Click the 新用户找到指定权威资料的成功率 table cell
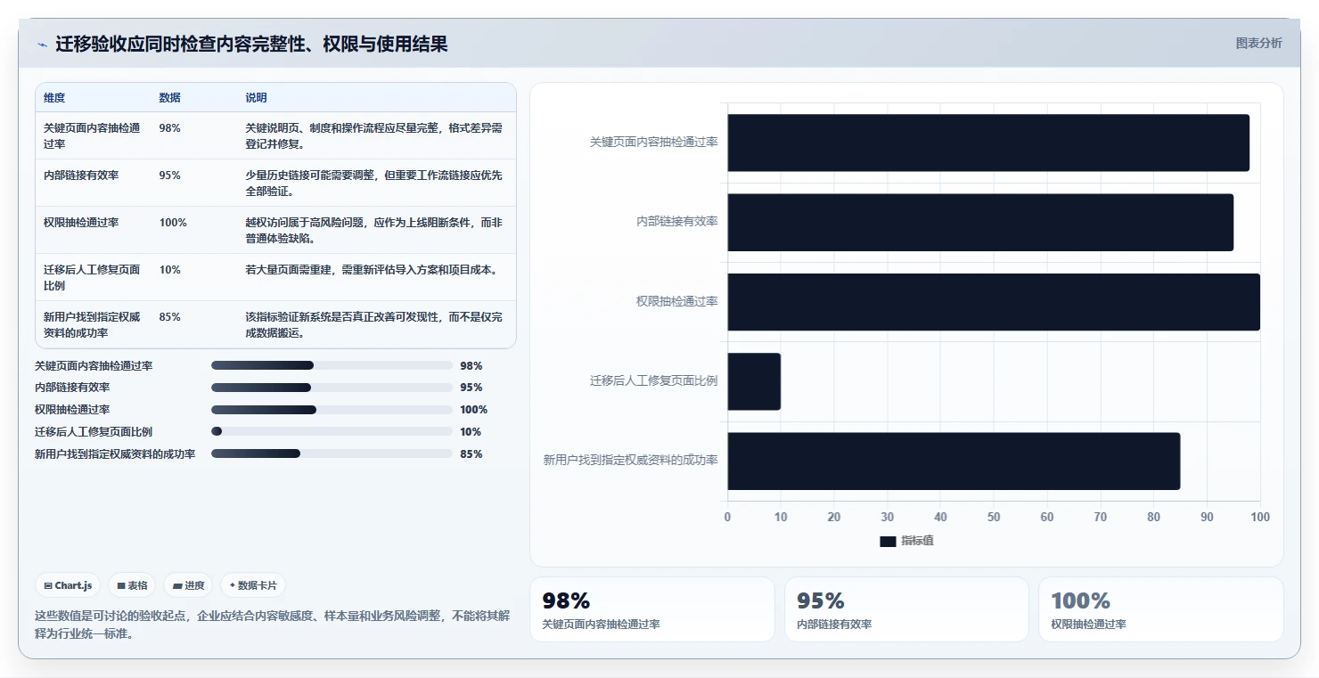The width and height of the screenshot is (1319, 678). [x=92, y=324]
